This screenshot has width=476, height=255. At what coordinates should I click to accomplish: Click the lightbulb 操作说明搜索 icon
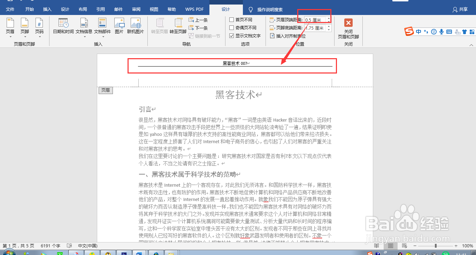tap(251, 9)
